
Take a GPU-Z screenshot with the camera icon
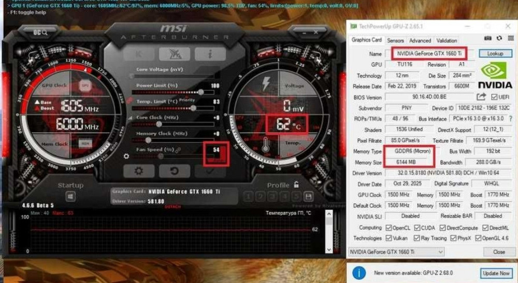pyautogui.click(x=487, y=38)
